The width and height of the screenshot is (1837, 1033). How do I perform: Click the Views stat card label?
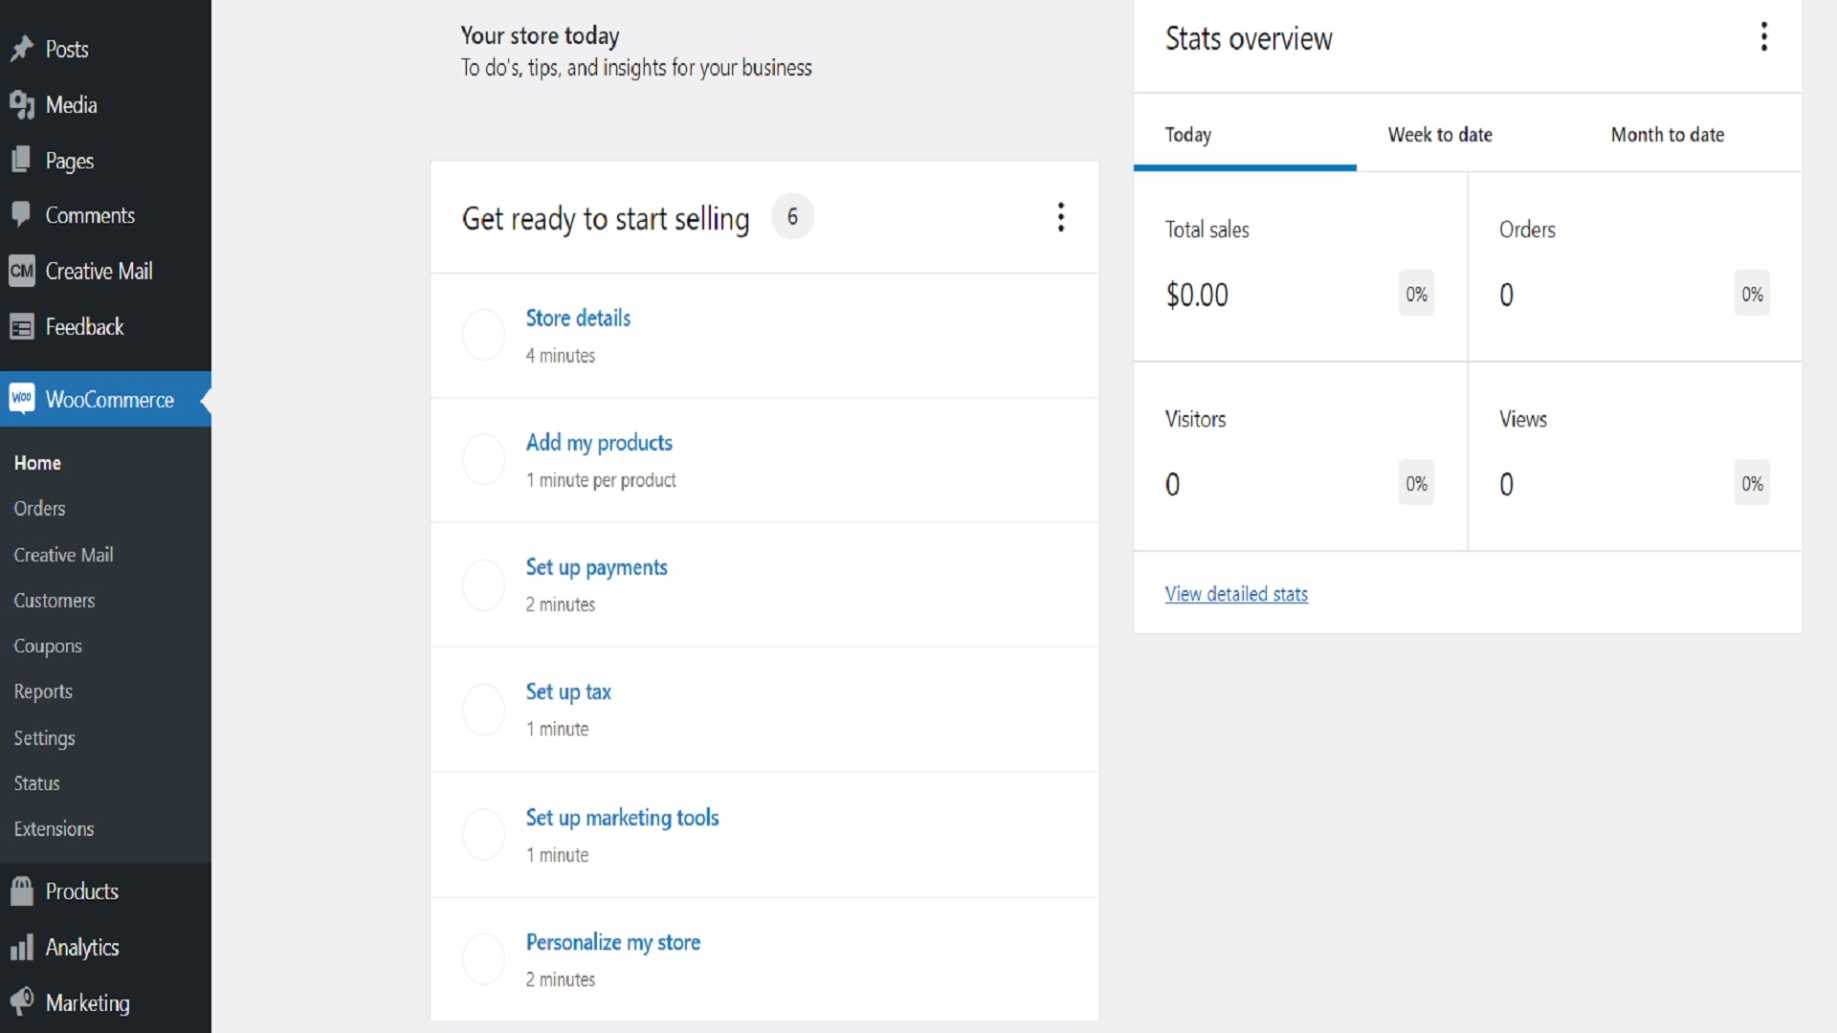(x=1523, y=419)
